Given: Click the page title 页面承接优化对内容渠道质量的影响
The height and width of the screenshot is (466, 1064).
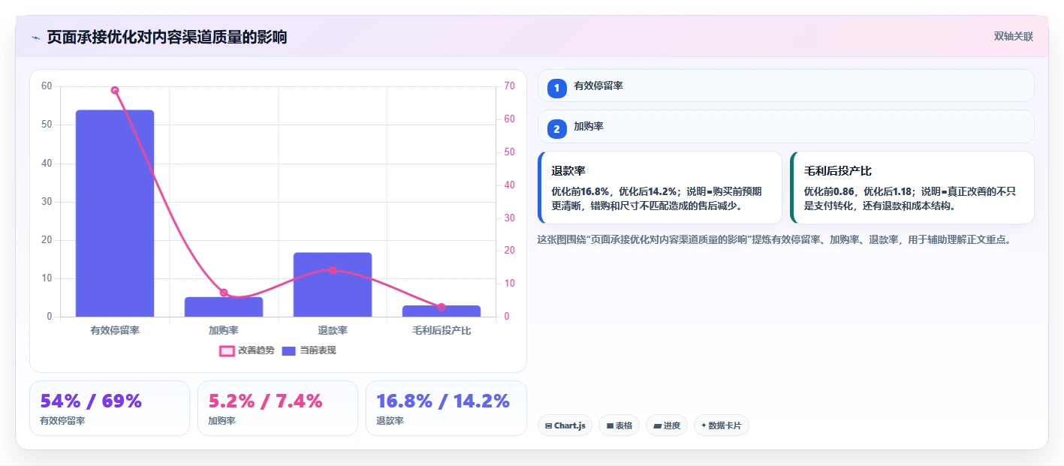Looking at the screenshot, I should [167, 38].
